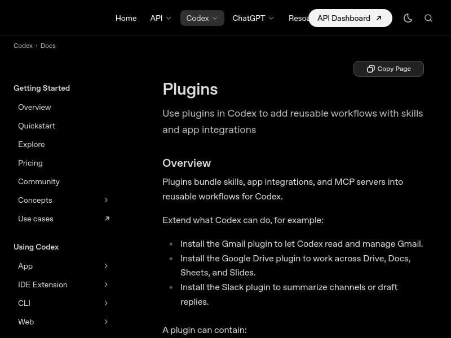Open search with the magnifying glass icon
The height and width of the screenshot is (338, 451).
(x=428, y=18)
